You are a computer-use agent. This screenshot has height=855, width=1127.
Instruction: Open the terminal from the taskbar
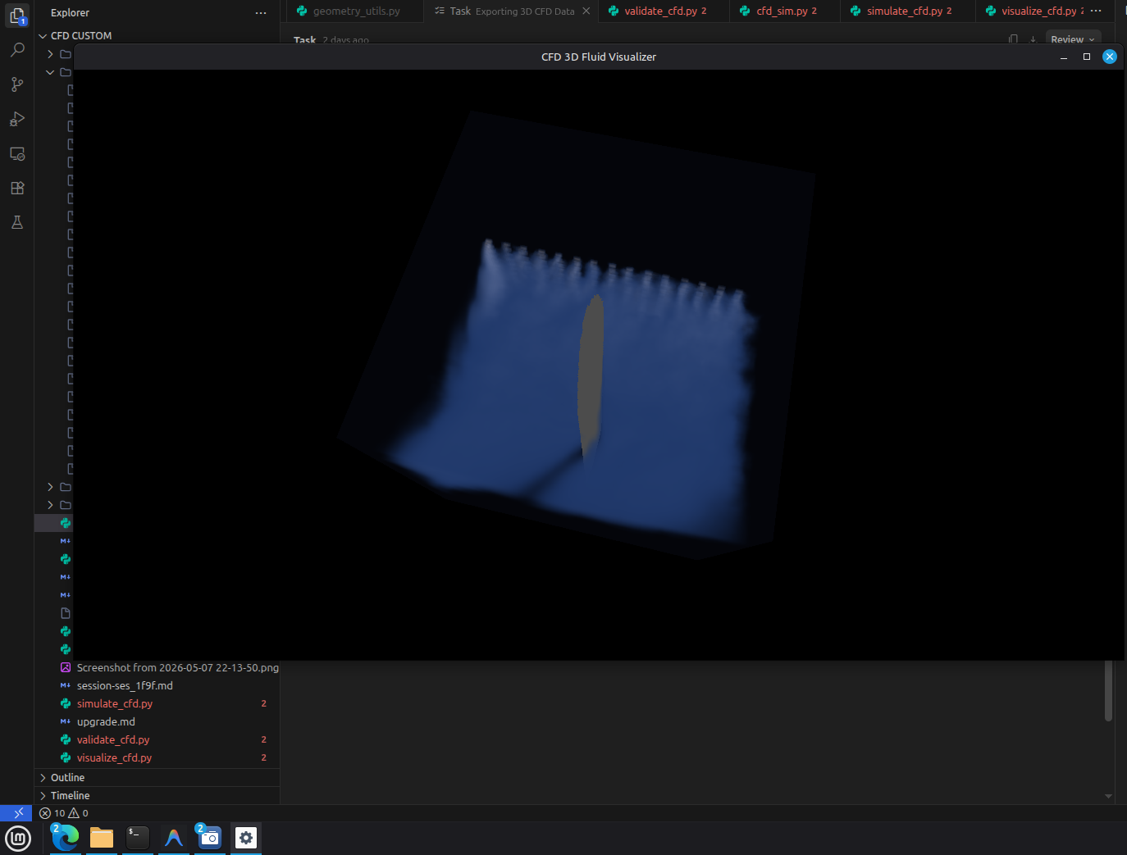coord(138,838)
